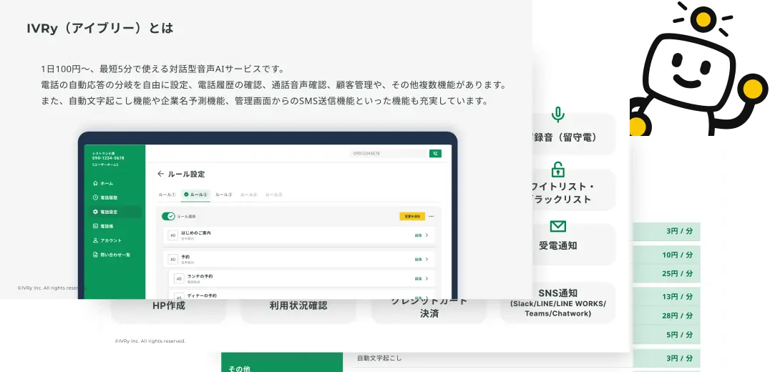Viewport: 770px width, 372px height.
Task: Open 問い合わせ一覧 document item in sidebar
Action: coord(112,255)
